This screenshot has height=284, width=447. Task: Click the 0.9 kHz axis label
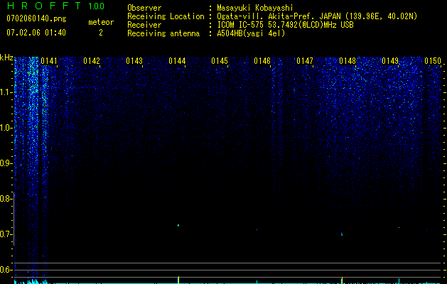[6, 163]
